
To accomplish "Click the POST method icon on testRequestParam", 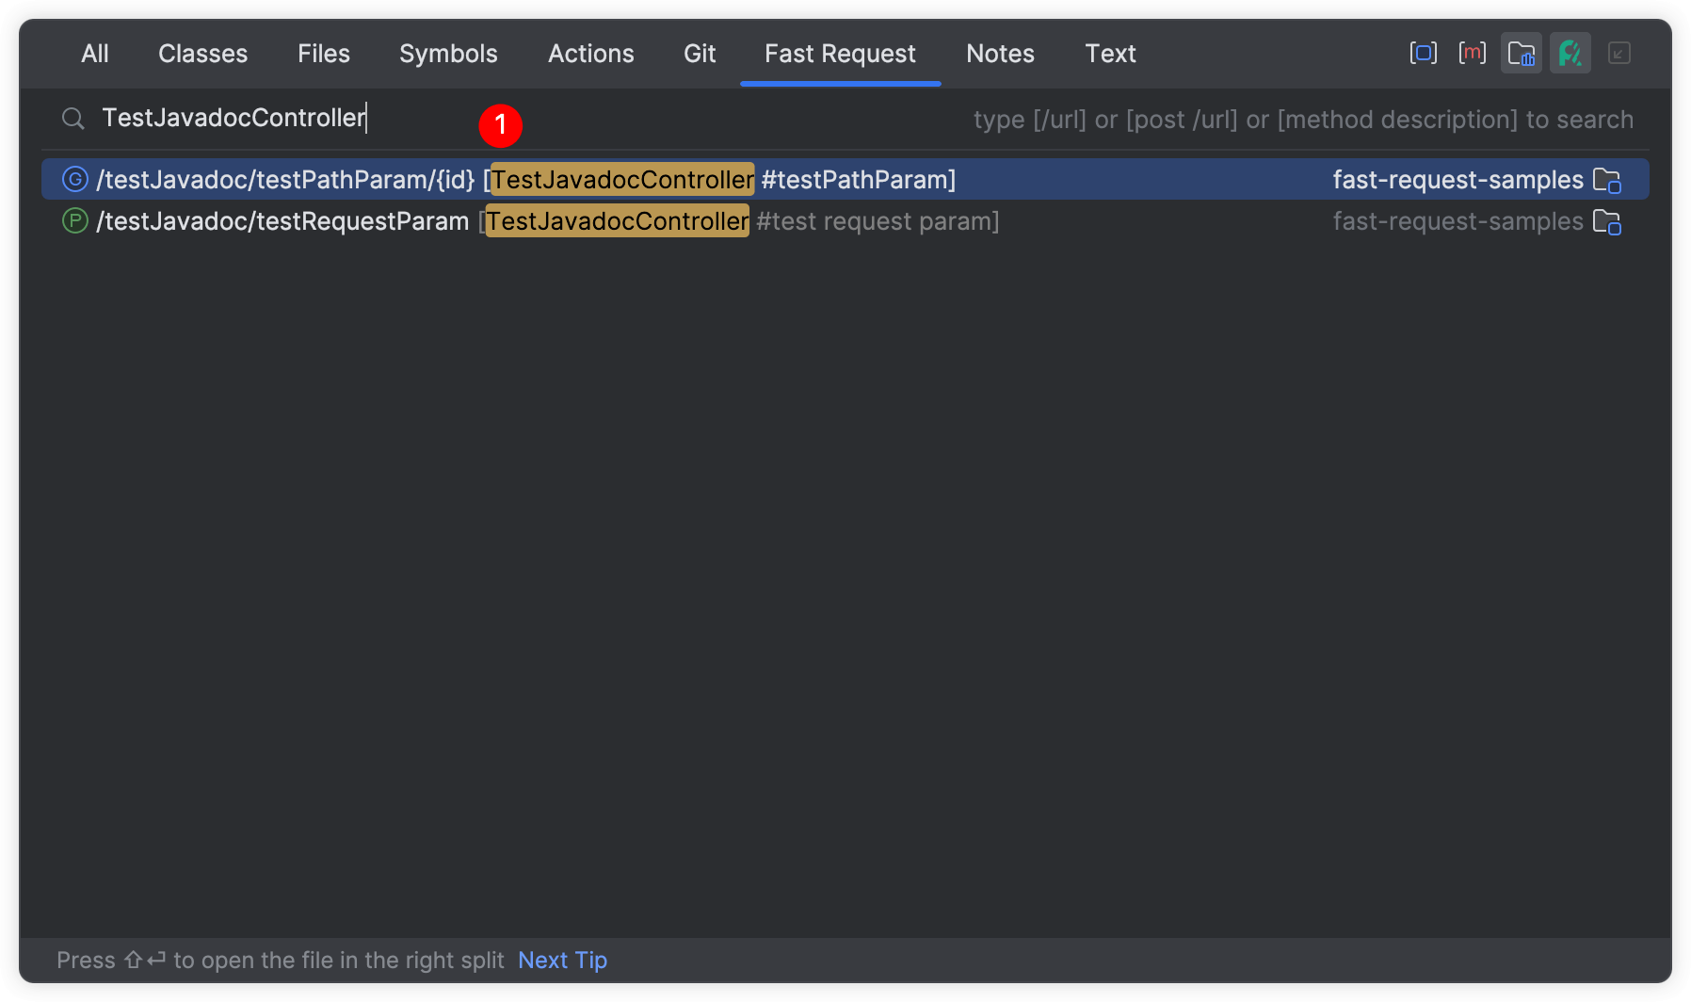I will tap(75, 221).
